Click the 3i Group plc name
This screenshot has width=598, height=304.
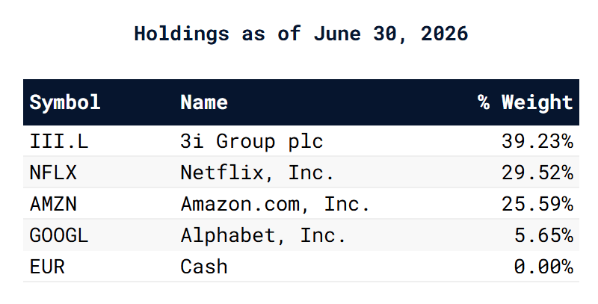pyautogui.click(x=252, y=141)
